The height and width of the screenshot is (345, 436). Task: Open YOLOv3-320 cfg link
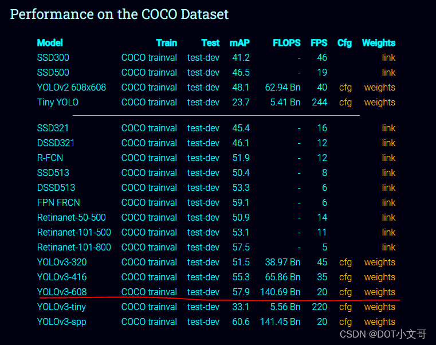tap(345, 262)
